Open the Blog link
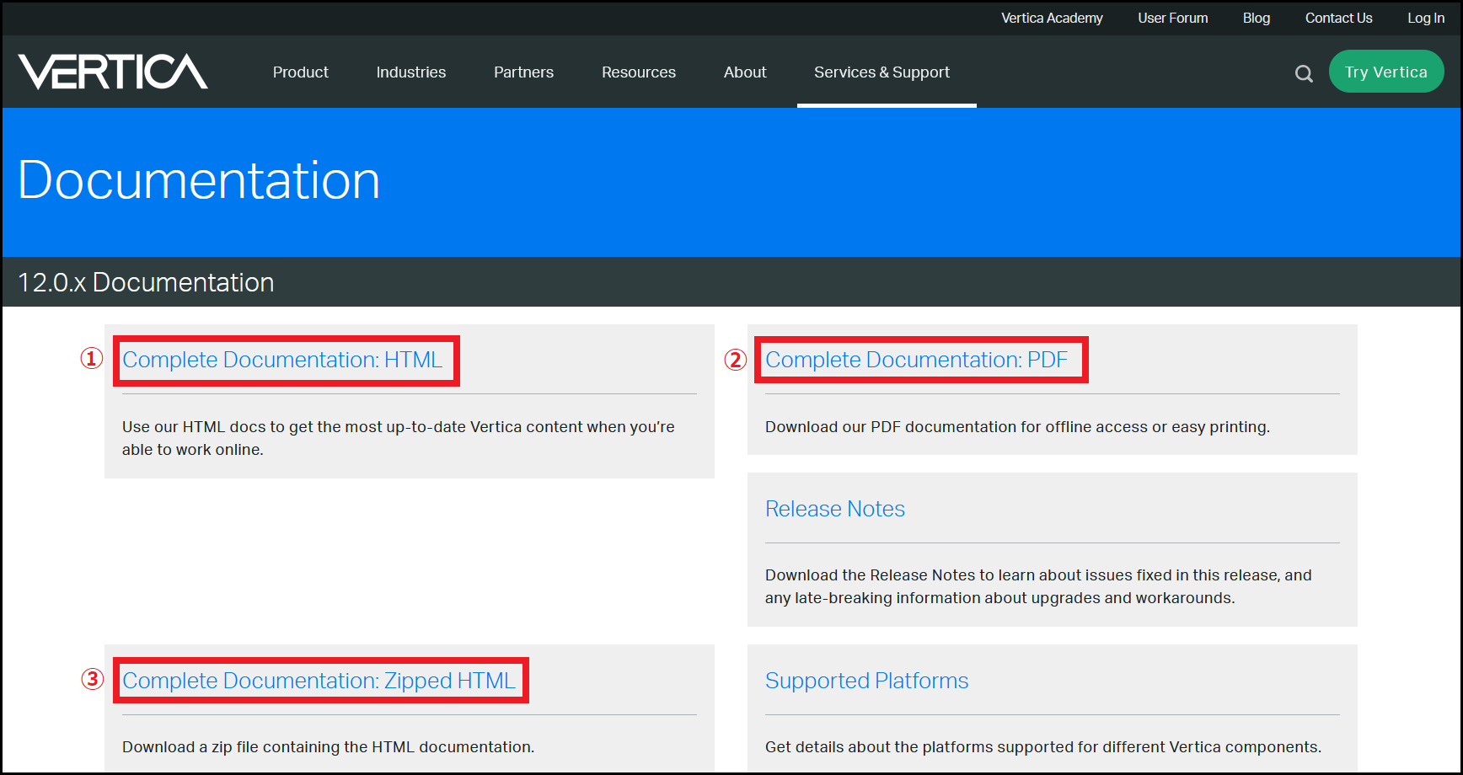Screen dimensions: 1463x775 point(1256,18)
